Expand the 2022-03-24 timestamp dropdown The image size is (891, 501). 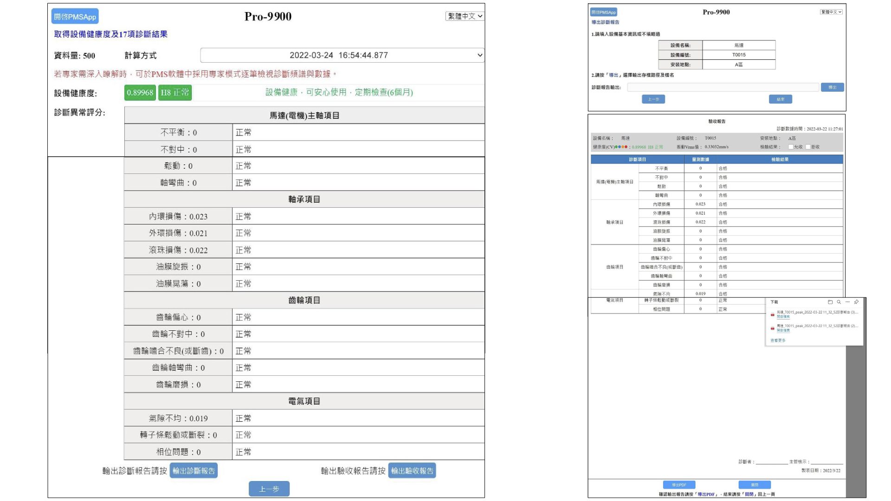tap(342, 55)
